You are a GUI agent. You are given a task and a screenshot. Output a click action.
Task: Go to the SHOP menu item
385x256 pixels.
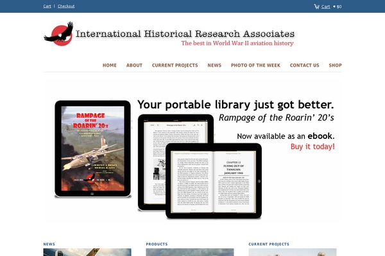(335, 65)
